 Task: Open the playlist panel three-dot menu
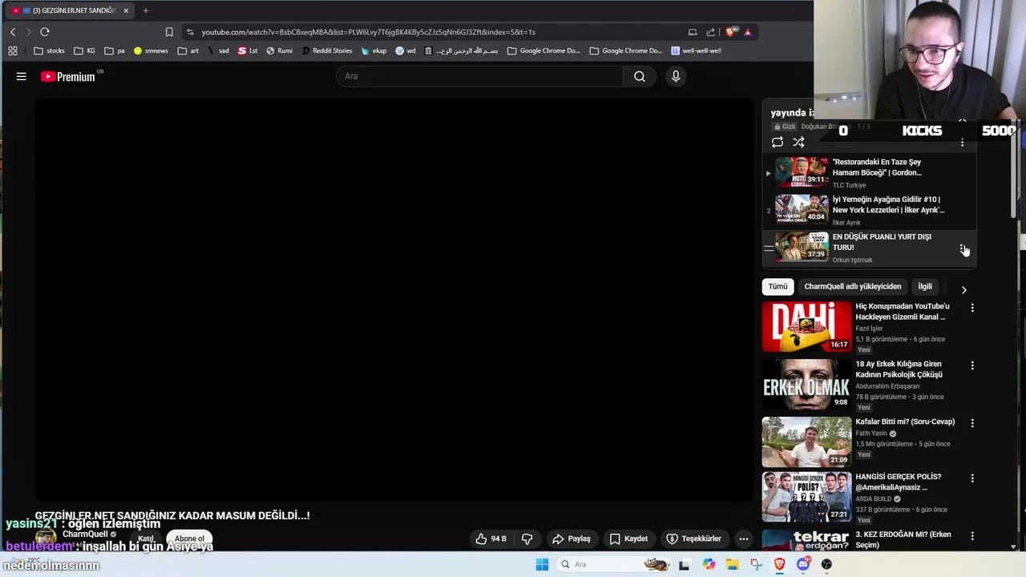[962, 142]
